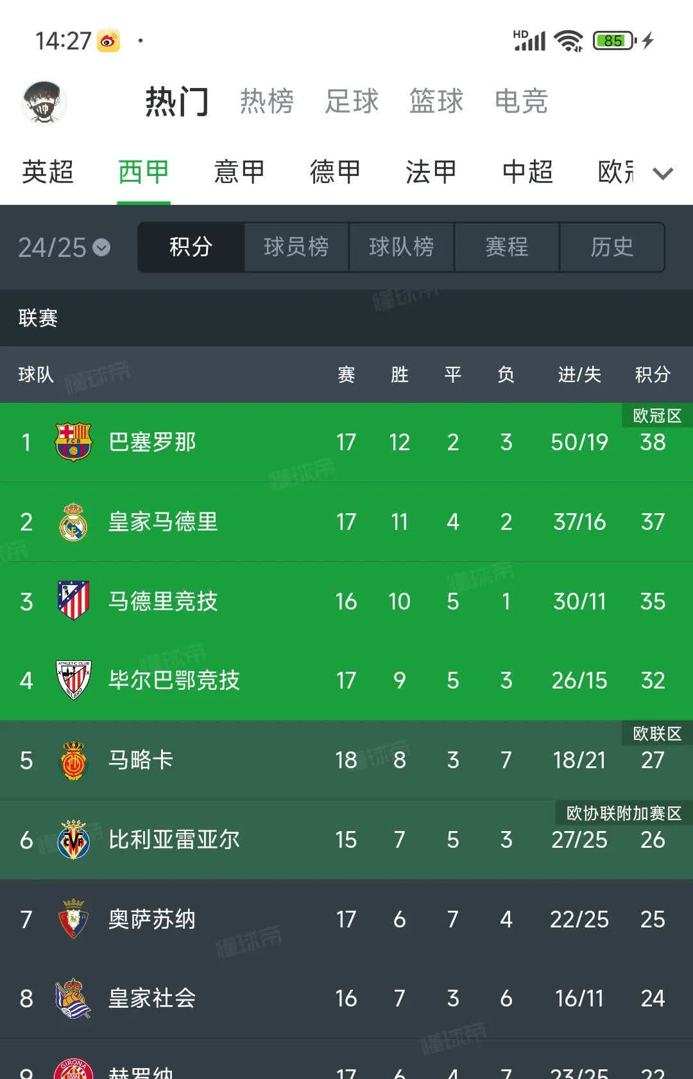Click the Atlético Madrid crest icon
The width and height of the screenshot is (693, 1079).
point(73,601)
